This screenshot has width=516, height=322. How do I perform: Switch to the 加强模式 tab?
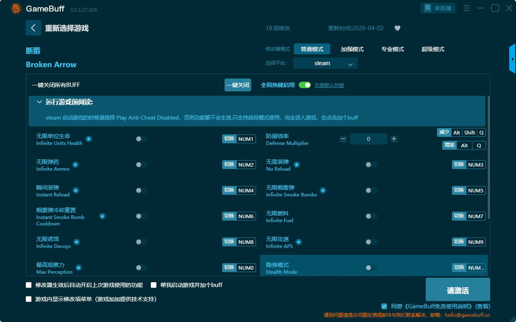tap(352, 49)
